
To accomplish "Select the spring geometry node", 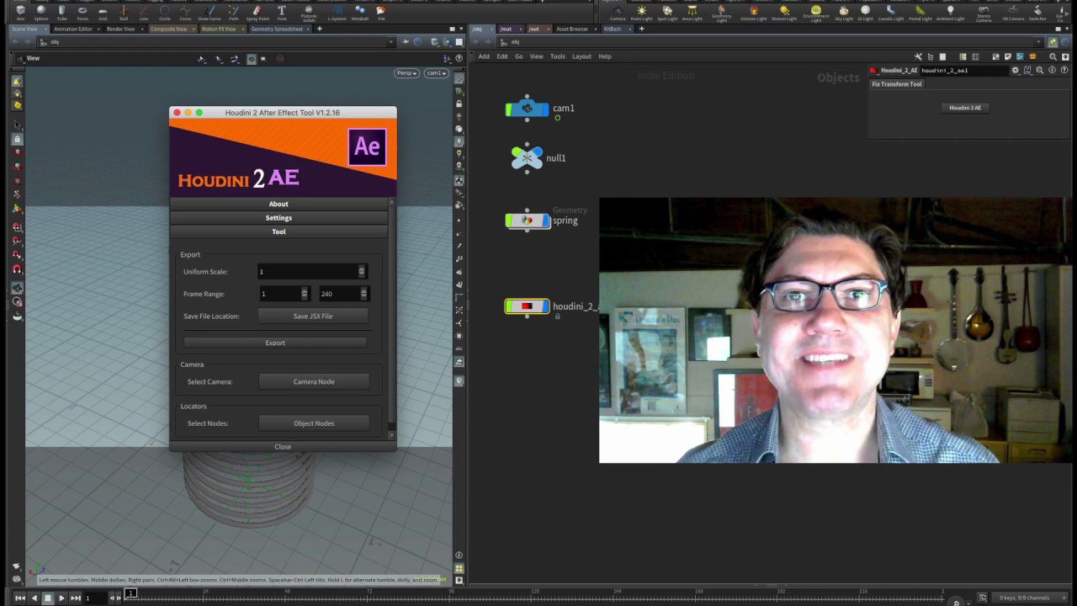I will pos(528,221).
